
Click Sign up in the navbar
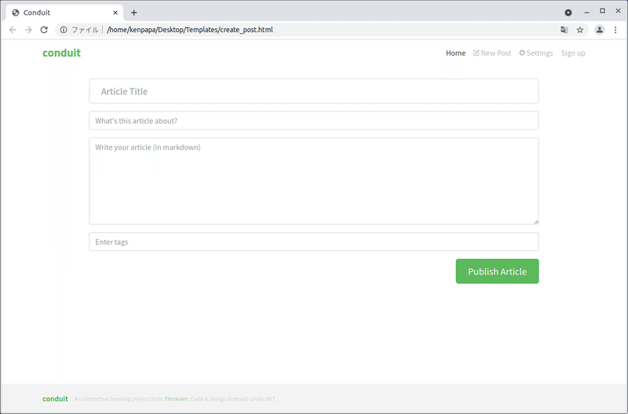click(x=573, y=53)
